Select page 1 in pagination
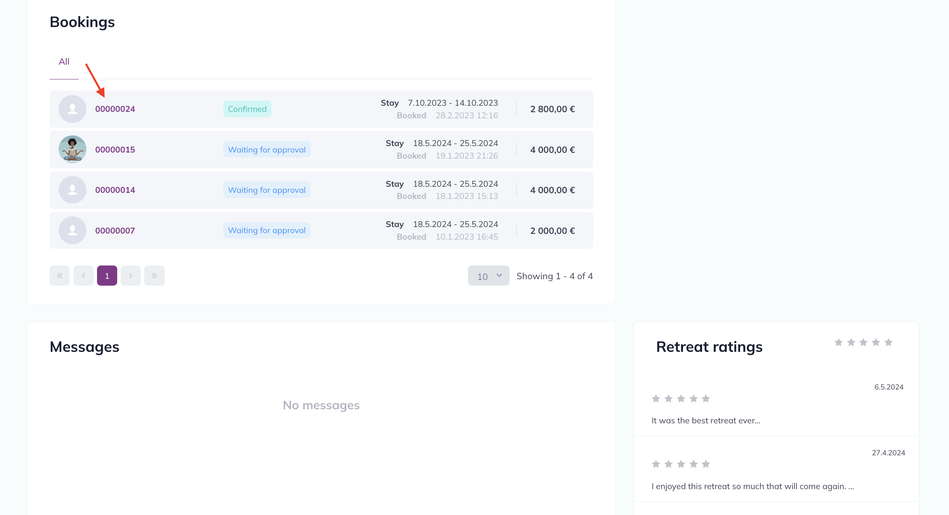949x515 pixels. 107,275
